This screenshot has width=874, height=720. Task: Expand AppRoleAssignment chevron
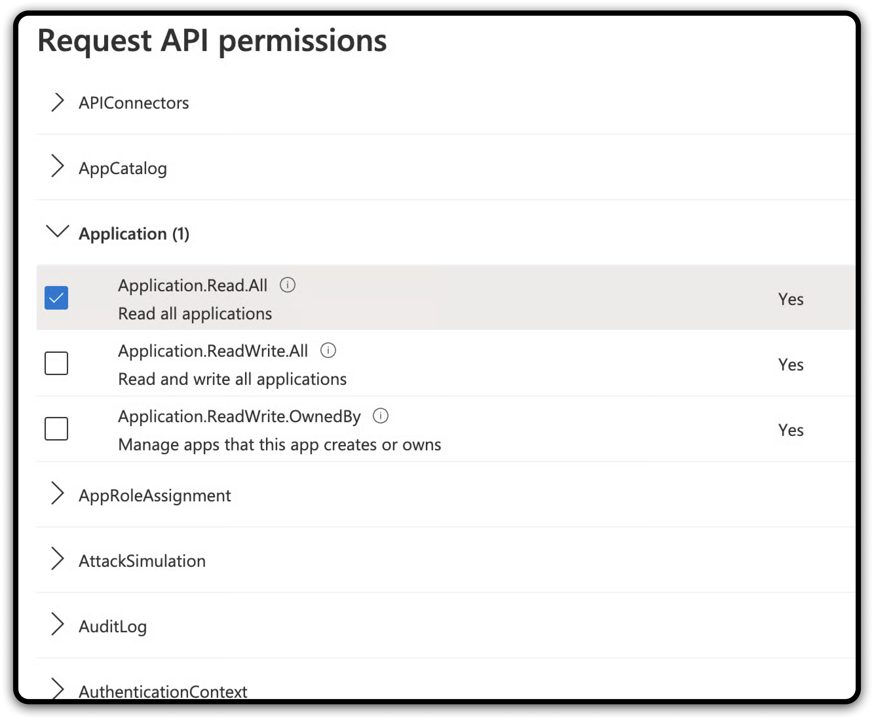[57, 493]
